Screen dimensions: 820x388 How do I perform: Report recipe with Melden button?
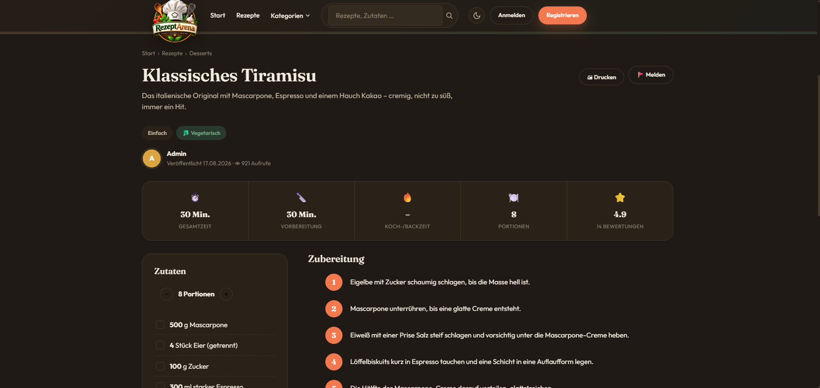(x=651, y=75)
